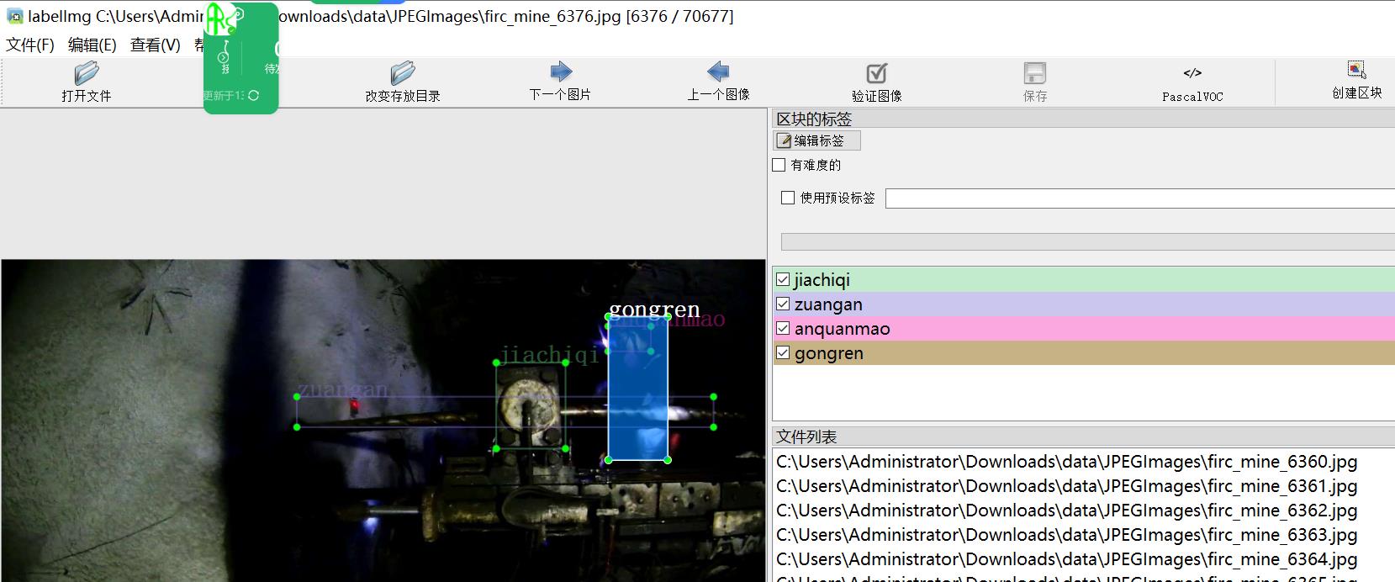Uncheck the gongren label checkbox
The image size is (1395, 582).
click(783, 352)
